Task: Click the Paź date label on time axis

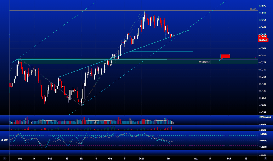Action: [x=50, y=159]
